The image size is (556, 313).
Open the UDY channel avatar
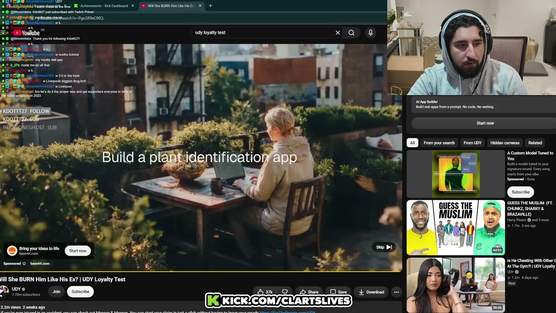(x=4, y=291)
